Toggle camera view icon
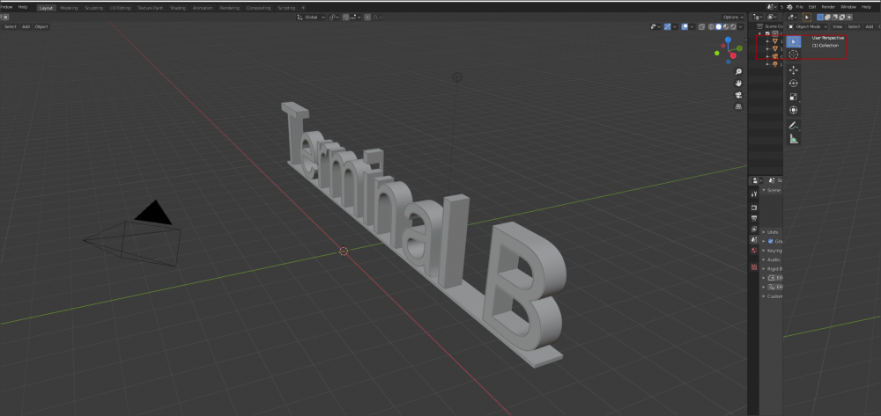Viewport: 881px width, 416px height. (738, 94)
